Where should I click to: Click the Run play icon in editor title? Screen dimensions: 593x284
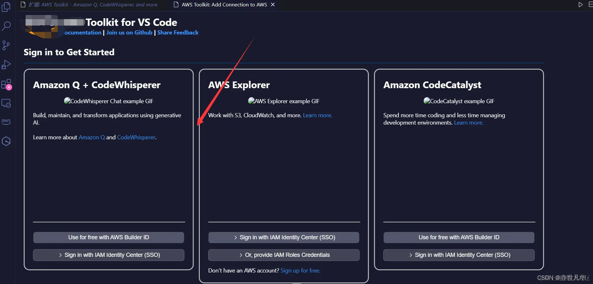coord(580,4)
